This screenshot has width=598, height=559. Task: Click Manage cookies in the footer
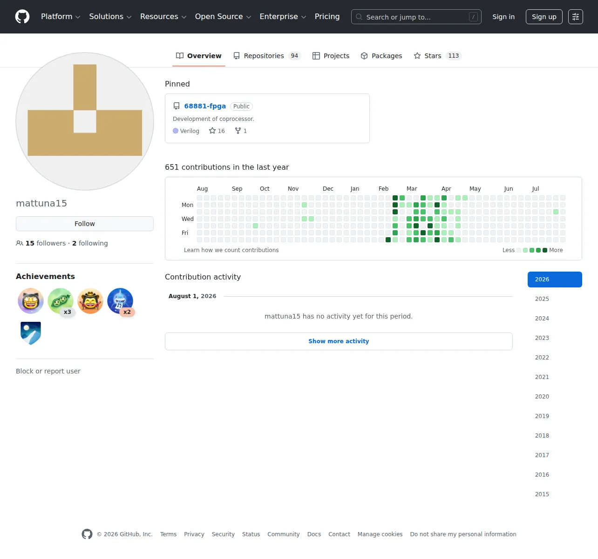tap(380, 534)
